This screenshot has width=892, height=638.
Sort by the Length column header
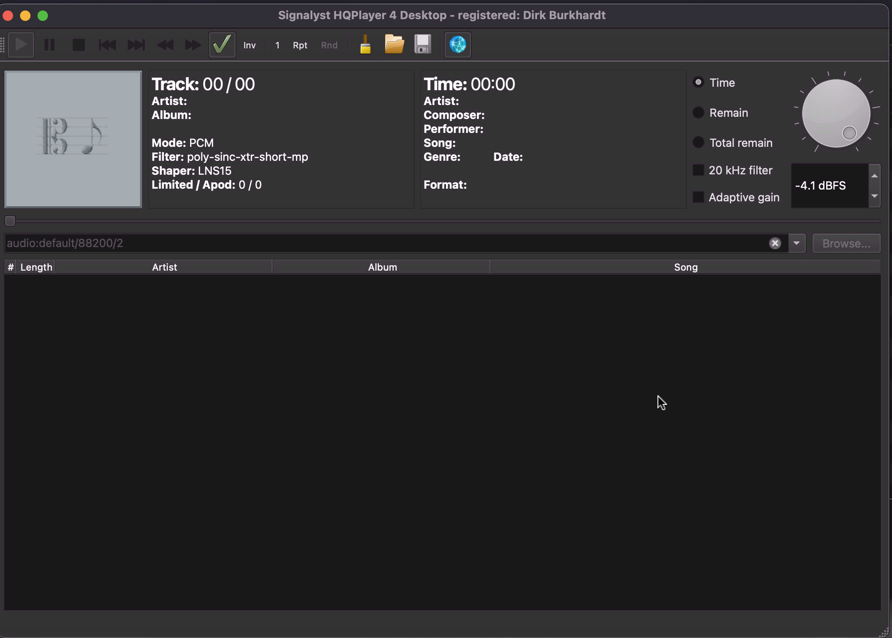(x=36, y=267)
